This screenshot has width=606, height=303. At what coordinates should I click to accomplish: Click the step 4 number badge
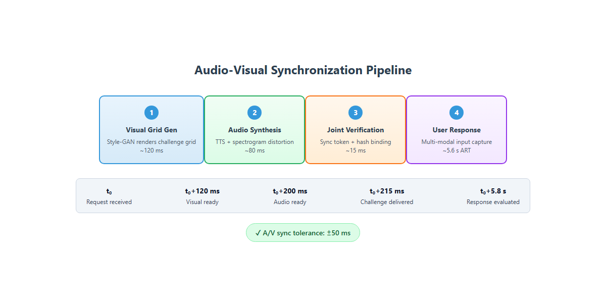coord(457,113)
